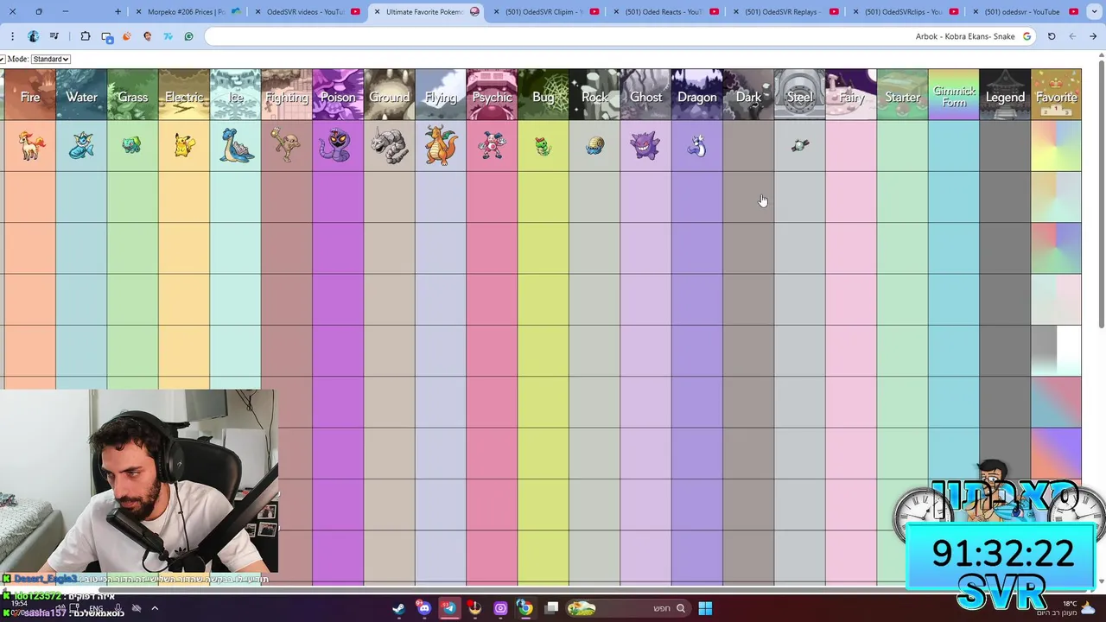The width and height of the screenshot is (1106, 622).
Task: Open the Windows Start button
Action: click(705, 608)
